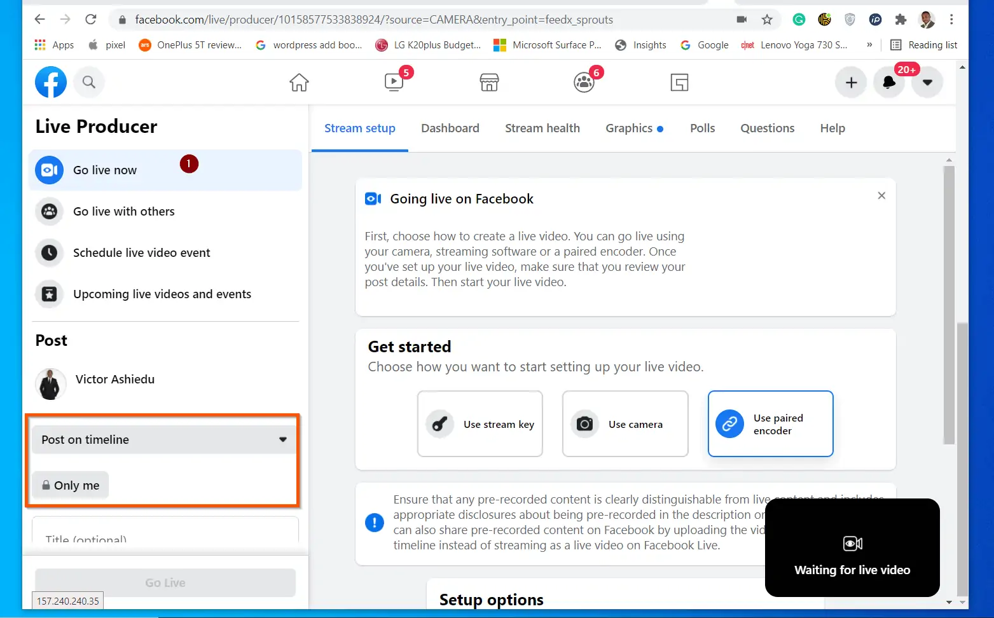The width and height of the screenshot is (994, 618).
Task: Open the pixel bookmark
Action: pos(107,45)
